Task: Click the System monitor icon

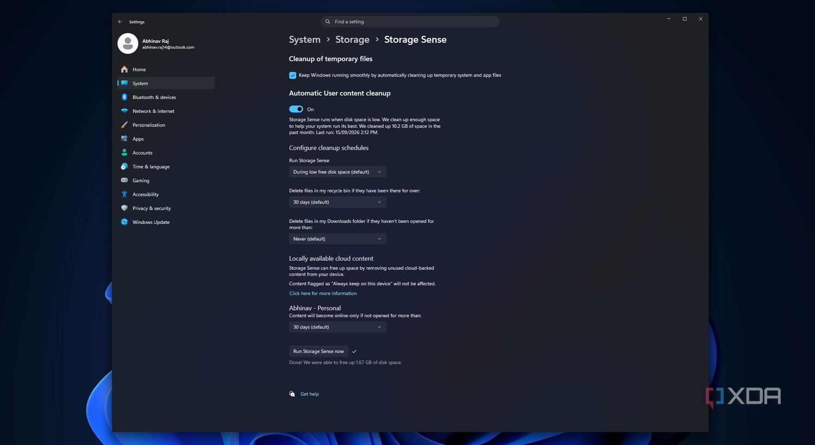Action: tap(124, 83)
